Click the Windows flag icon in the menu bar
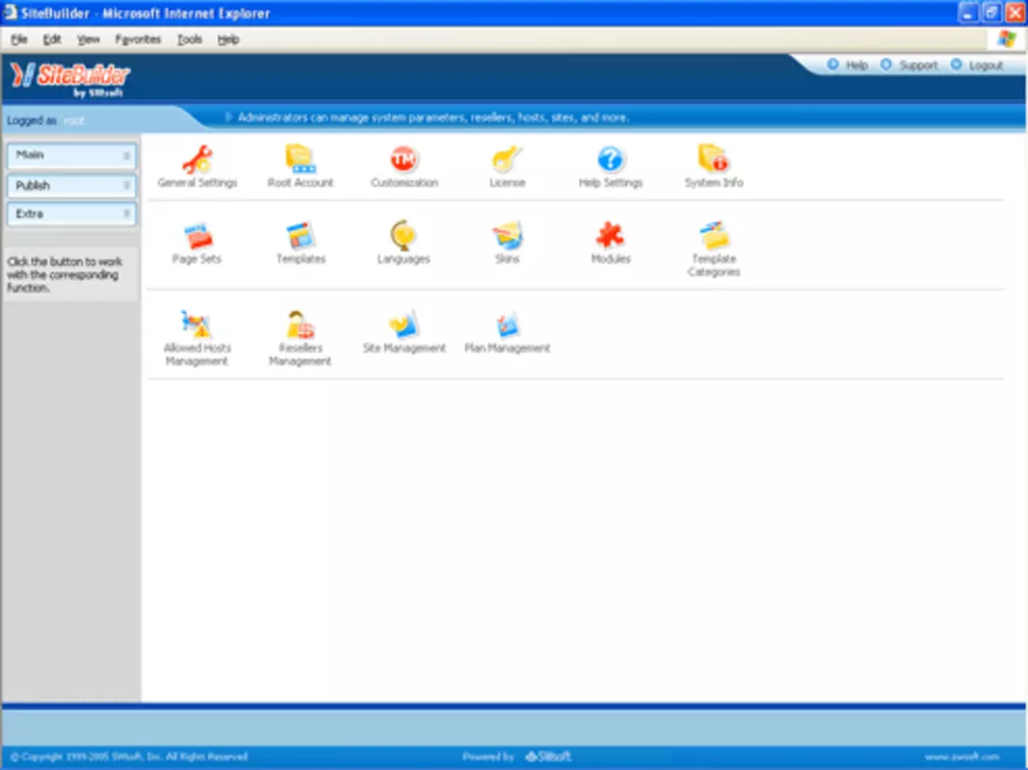This screenshot has height=770, width=1028. point(1007,39)
